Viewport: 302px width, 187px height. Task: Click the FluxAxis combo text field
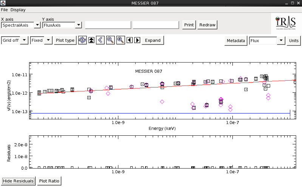[59, 25]
